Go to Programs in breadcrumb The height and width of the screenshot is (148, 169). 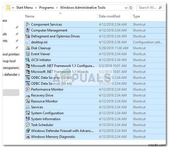(x=46, y=8)
